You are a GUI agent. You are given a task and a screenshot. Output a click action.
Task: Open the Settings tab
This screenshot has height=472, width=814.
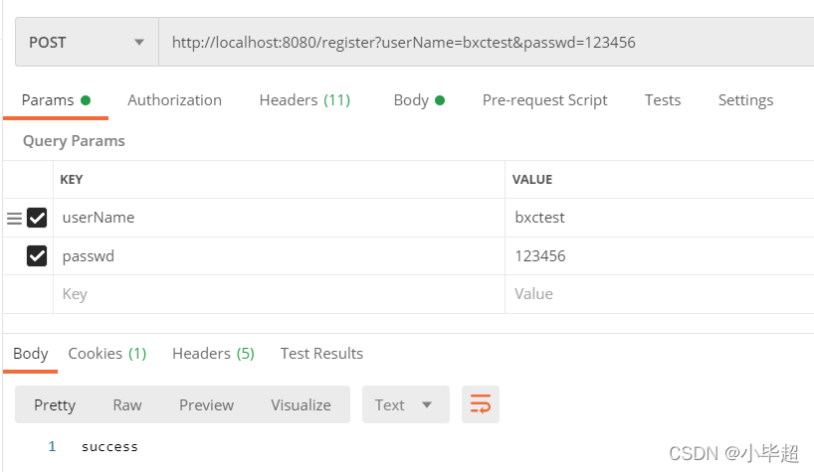745,100
